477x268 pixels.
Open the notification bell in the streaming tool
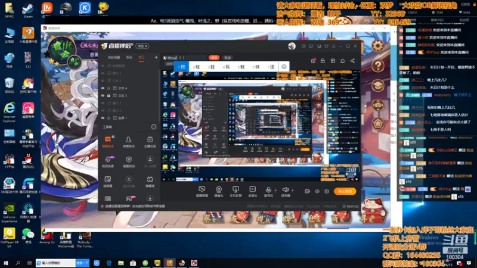coord(342,61)
